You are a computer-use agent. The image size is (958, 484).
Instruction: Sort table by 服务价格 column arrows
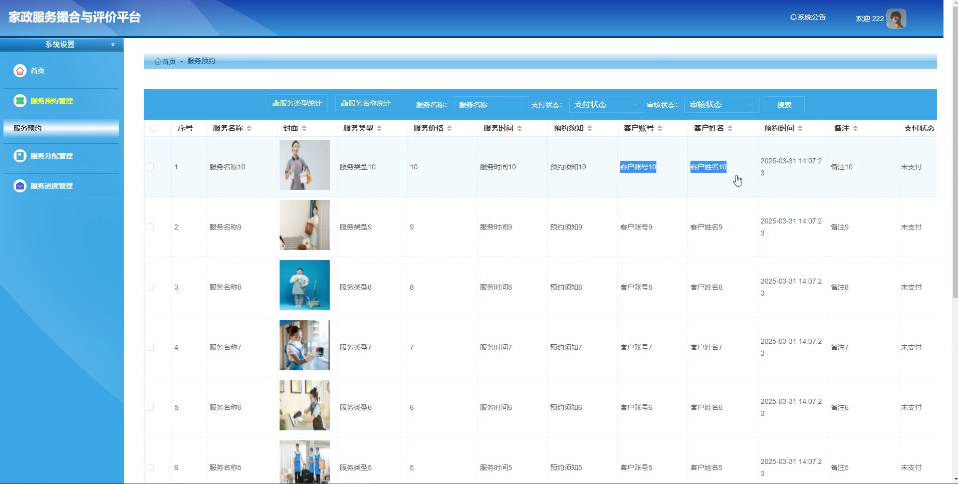(449, 129)
